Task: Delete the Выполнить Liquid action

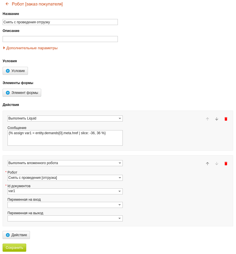Action: (x=226, y=119)
